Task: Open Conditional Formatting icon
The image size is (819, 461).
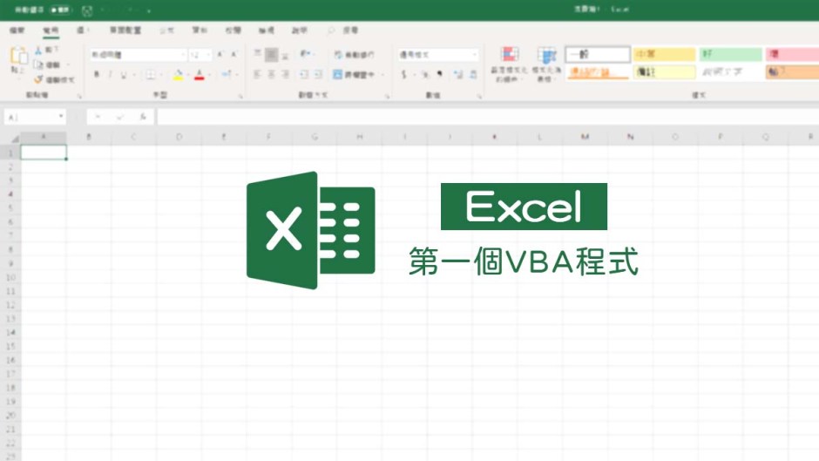Action: tap(509, 58)
